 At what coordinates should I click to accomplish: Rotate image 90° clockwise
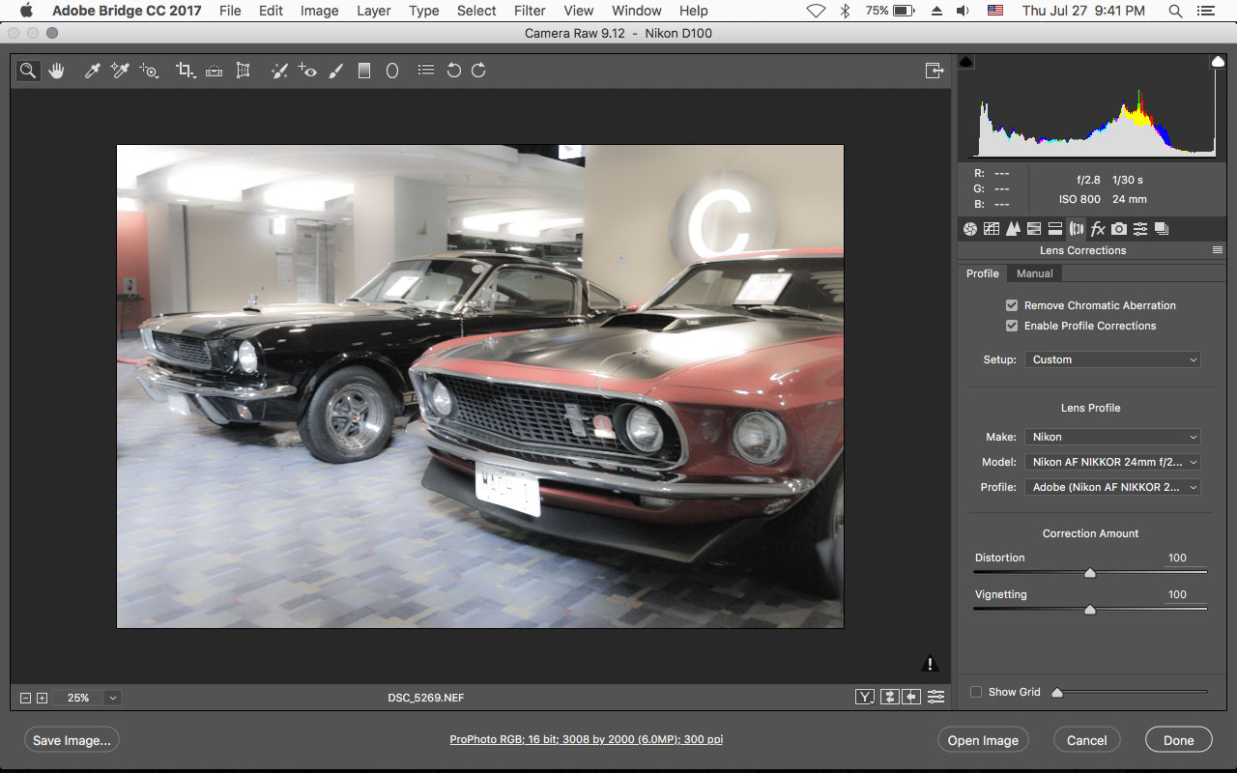(x=478, y=71)
